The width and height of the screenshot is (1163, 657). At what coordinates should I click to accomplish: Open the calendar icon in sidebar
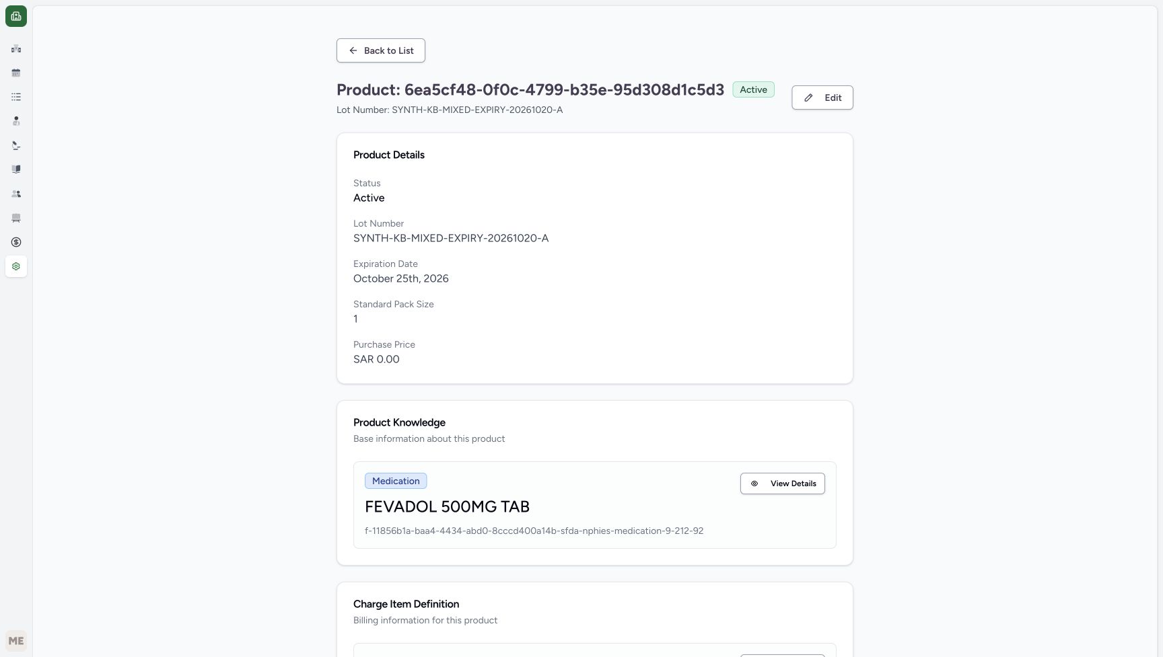coord(16,73)
